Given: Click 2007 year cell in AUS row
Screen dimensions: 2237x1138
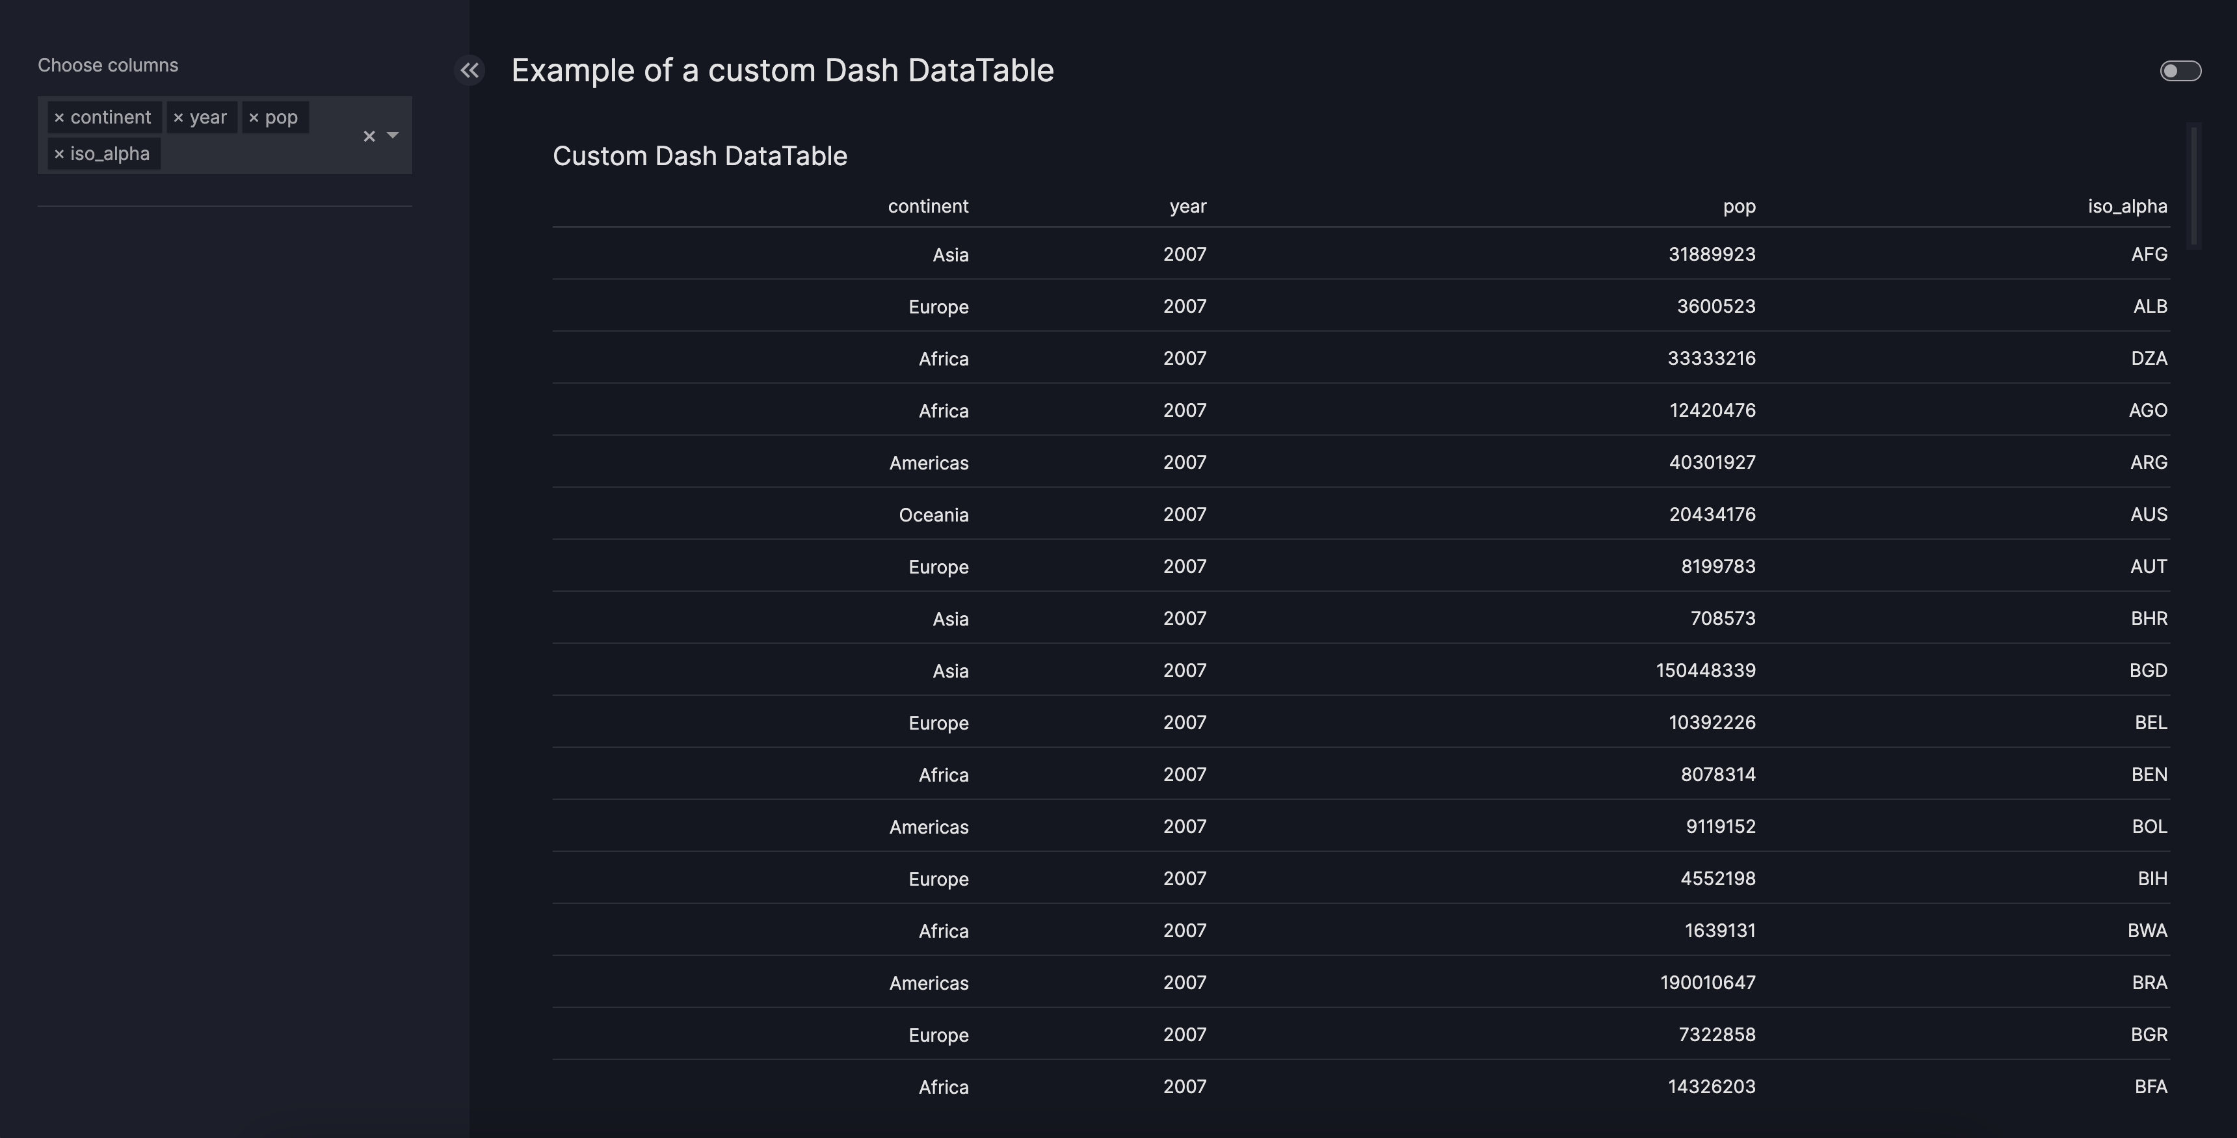Looking at the screenshot, I should pos(1184,514).
